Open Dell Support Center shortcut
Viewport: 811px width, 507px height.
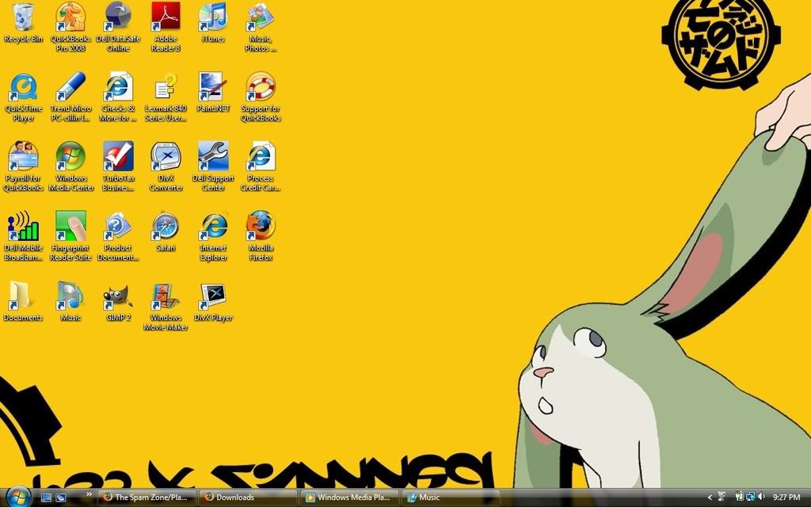(213, 166)
